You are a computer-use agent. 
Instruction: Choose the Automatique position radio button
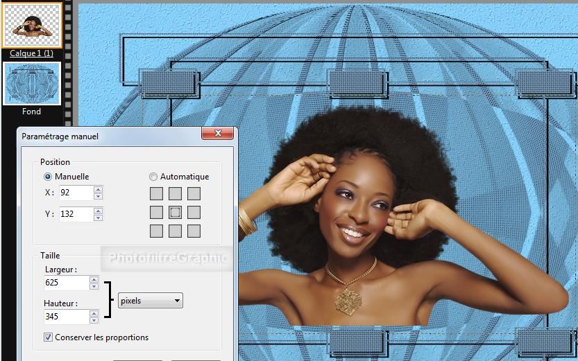click(x=154, y=177)
